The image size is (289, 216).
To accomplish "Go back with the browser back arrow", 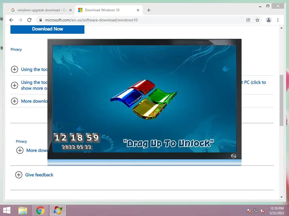I will tap(11, 20).
